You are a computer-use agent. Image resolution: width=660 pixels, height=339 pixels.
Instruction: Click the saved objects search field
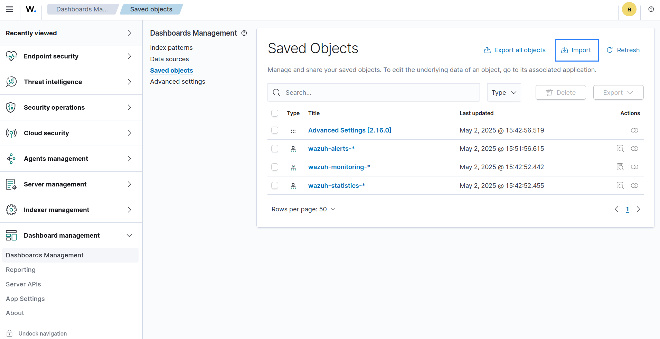(x=374, y=92)
